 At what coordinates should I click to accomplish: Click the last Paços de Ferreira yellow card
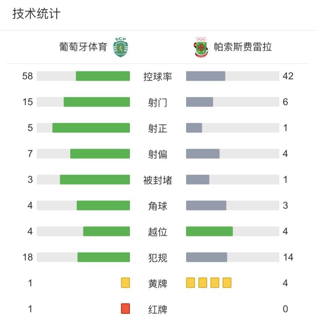pos(227,283)
